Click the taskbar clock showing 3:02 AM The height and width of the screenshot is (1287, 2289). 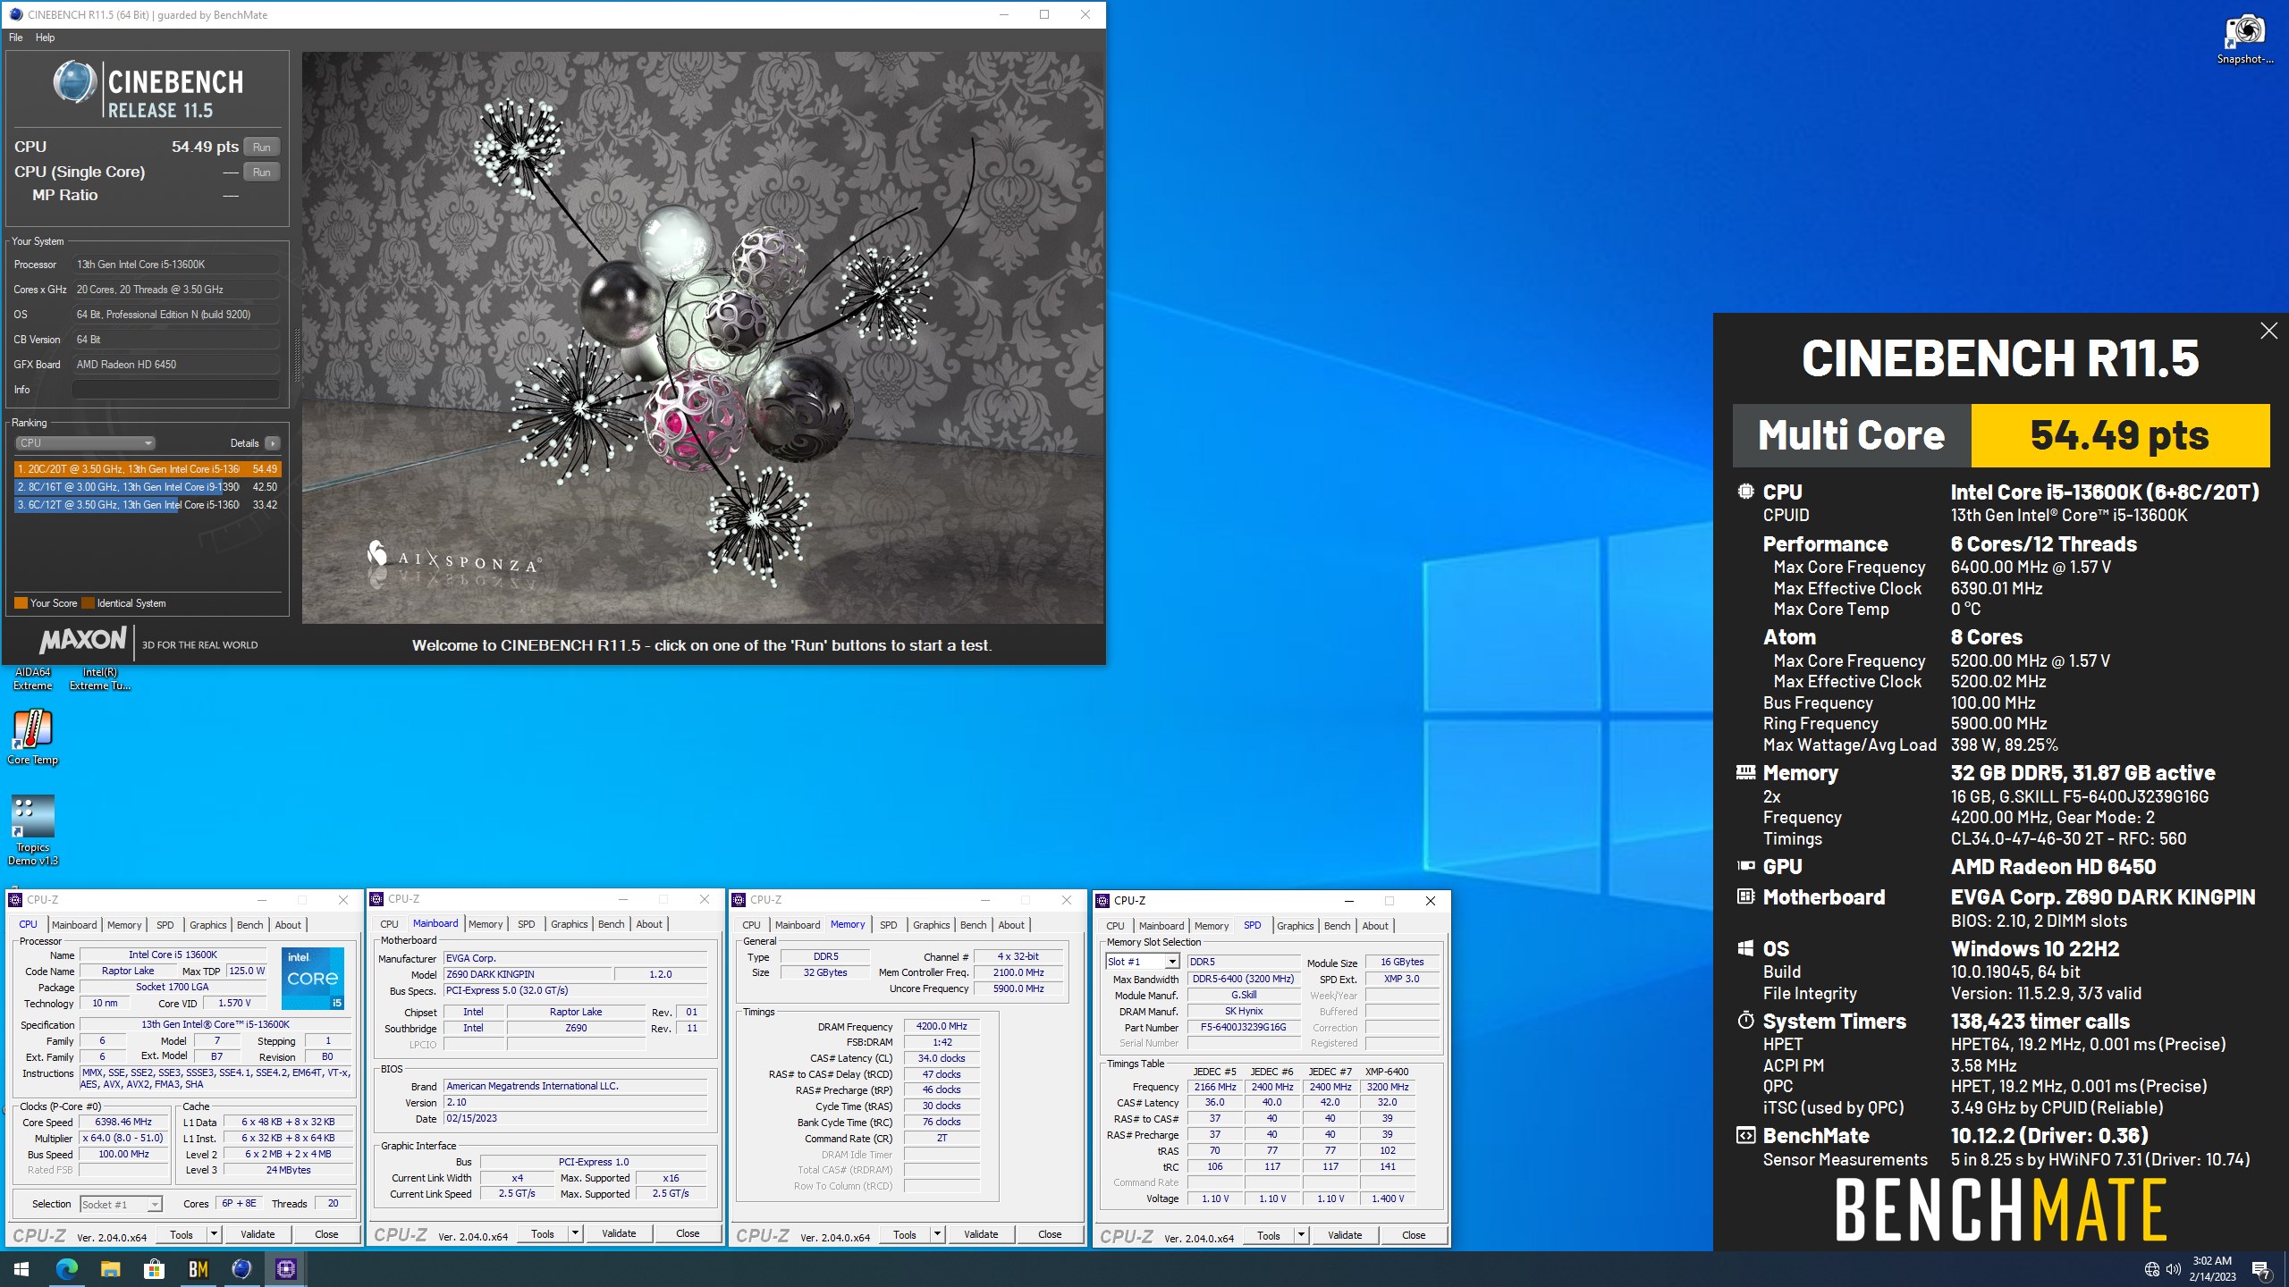2212,1269
